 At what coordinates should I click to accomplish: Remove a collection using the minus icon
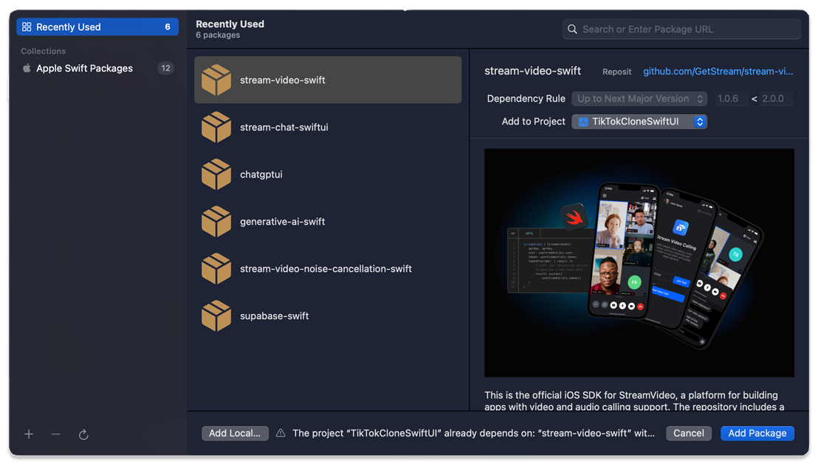(55, 434)
